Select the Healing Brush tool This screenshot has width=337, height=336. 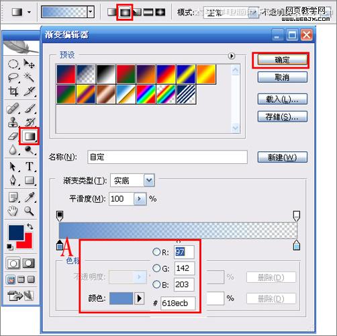pos(13,108)
